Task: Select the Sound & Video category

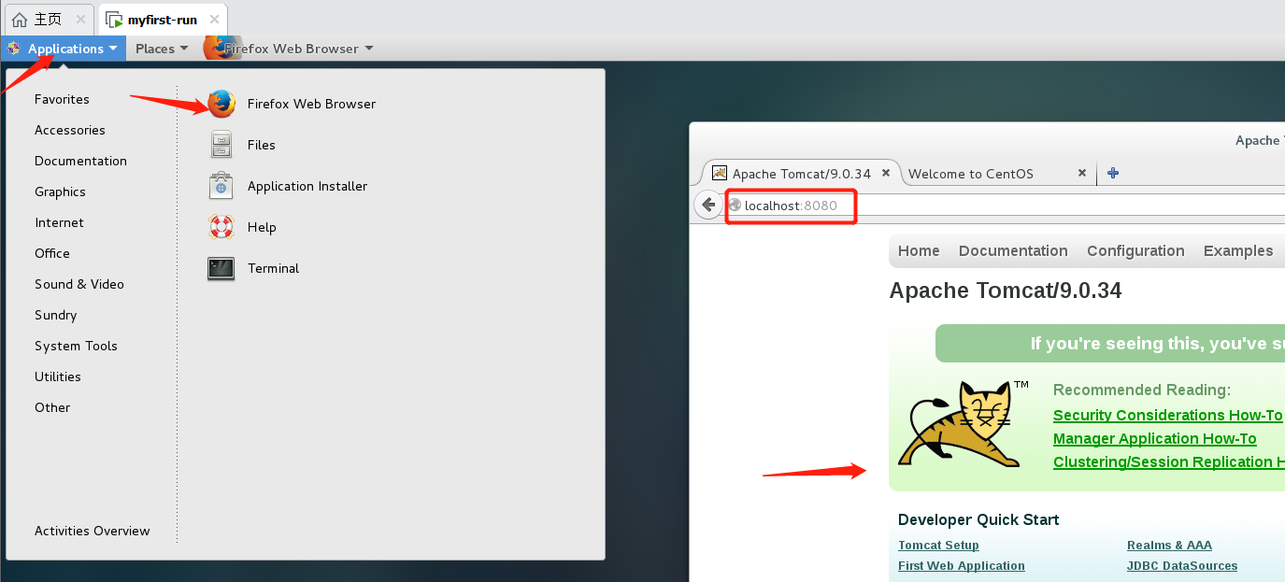Action: point(79,284)
